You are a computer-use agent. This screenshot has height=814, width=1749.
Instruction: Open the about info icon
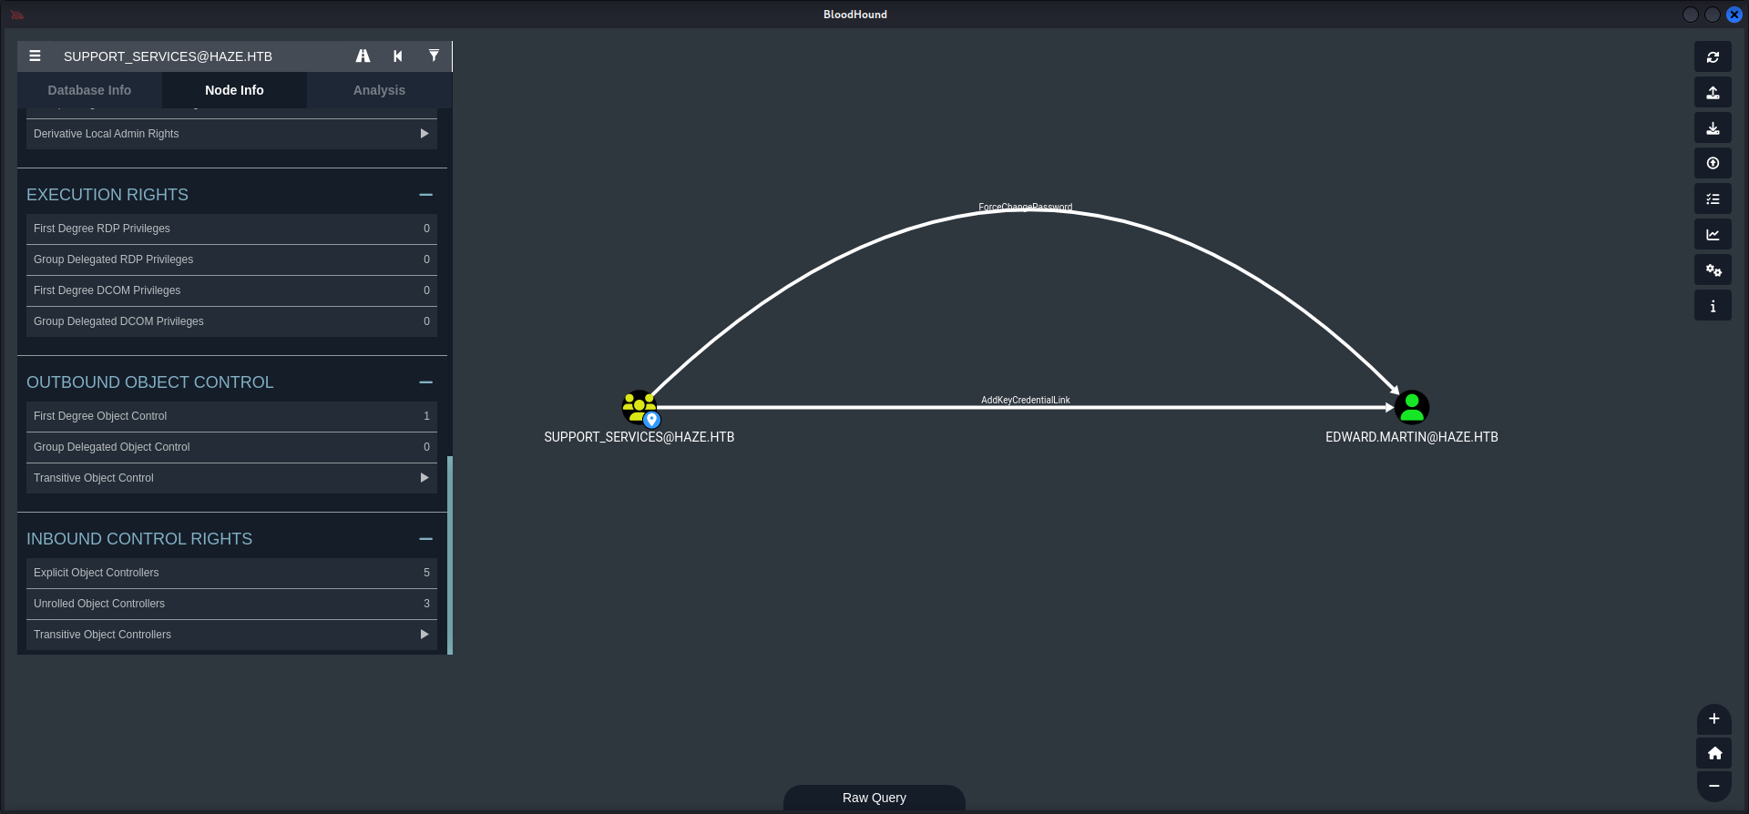click(x=1713, y=306)
